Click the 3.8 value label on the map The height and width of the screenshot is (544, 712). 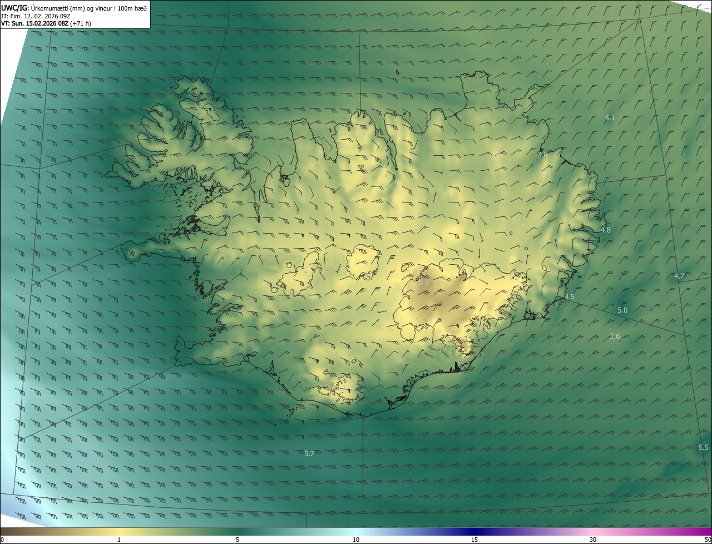coord(542,155)
